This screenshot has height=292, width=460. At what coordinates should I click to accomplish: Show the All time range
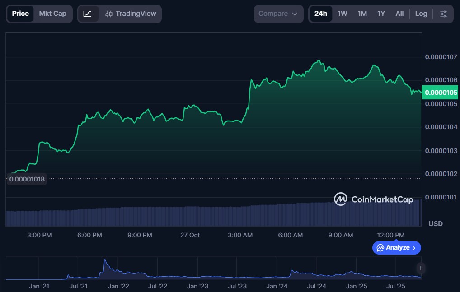pos(399,14)
